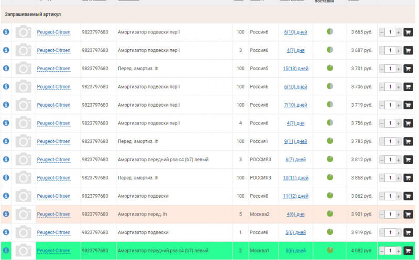Open photo placeholder for the 3 706 руб. row
419x260 pixels.
tap(24, 87)
